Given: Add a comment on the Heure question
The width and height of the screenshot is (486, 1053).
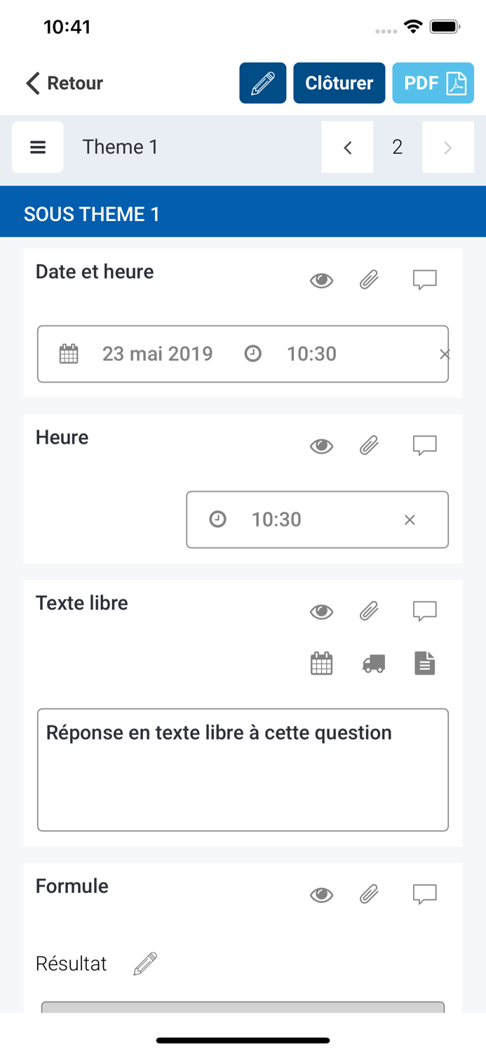Looking at the screenshot, I should tap(424, 445).
